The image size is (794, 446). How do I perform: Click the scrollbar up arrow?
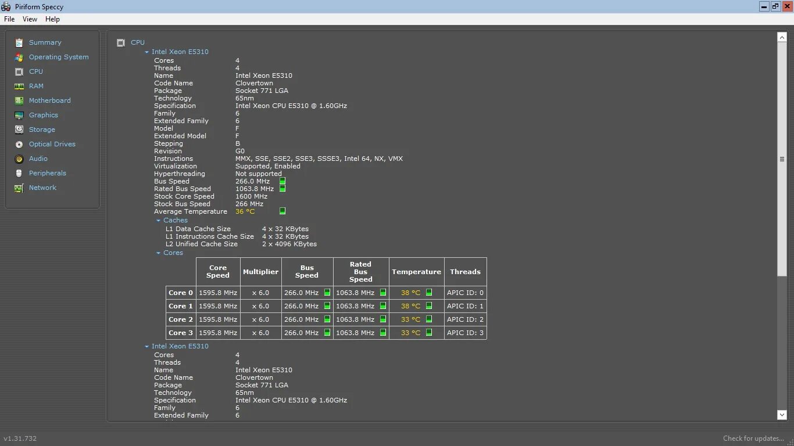coord(782,37)
